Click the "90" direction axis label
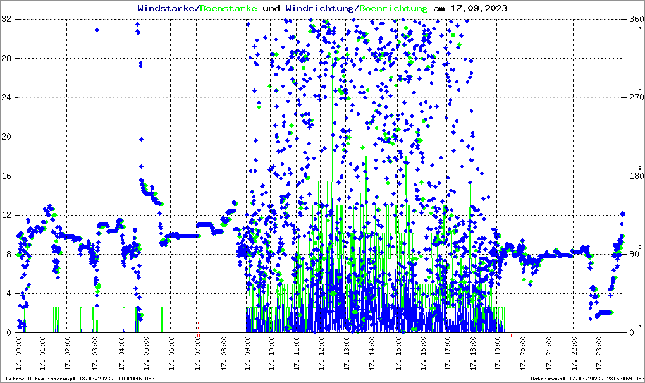 (x=634, y=254)
